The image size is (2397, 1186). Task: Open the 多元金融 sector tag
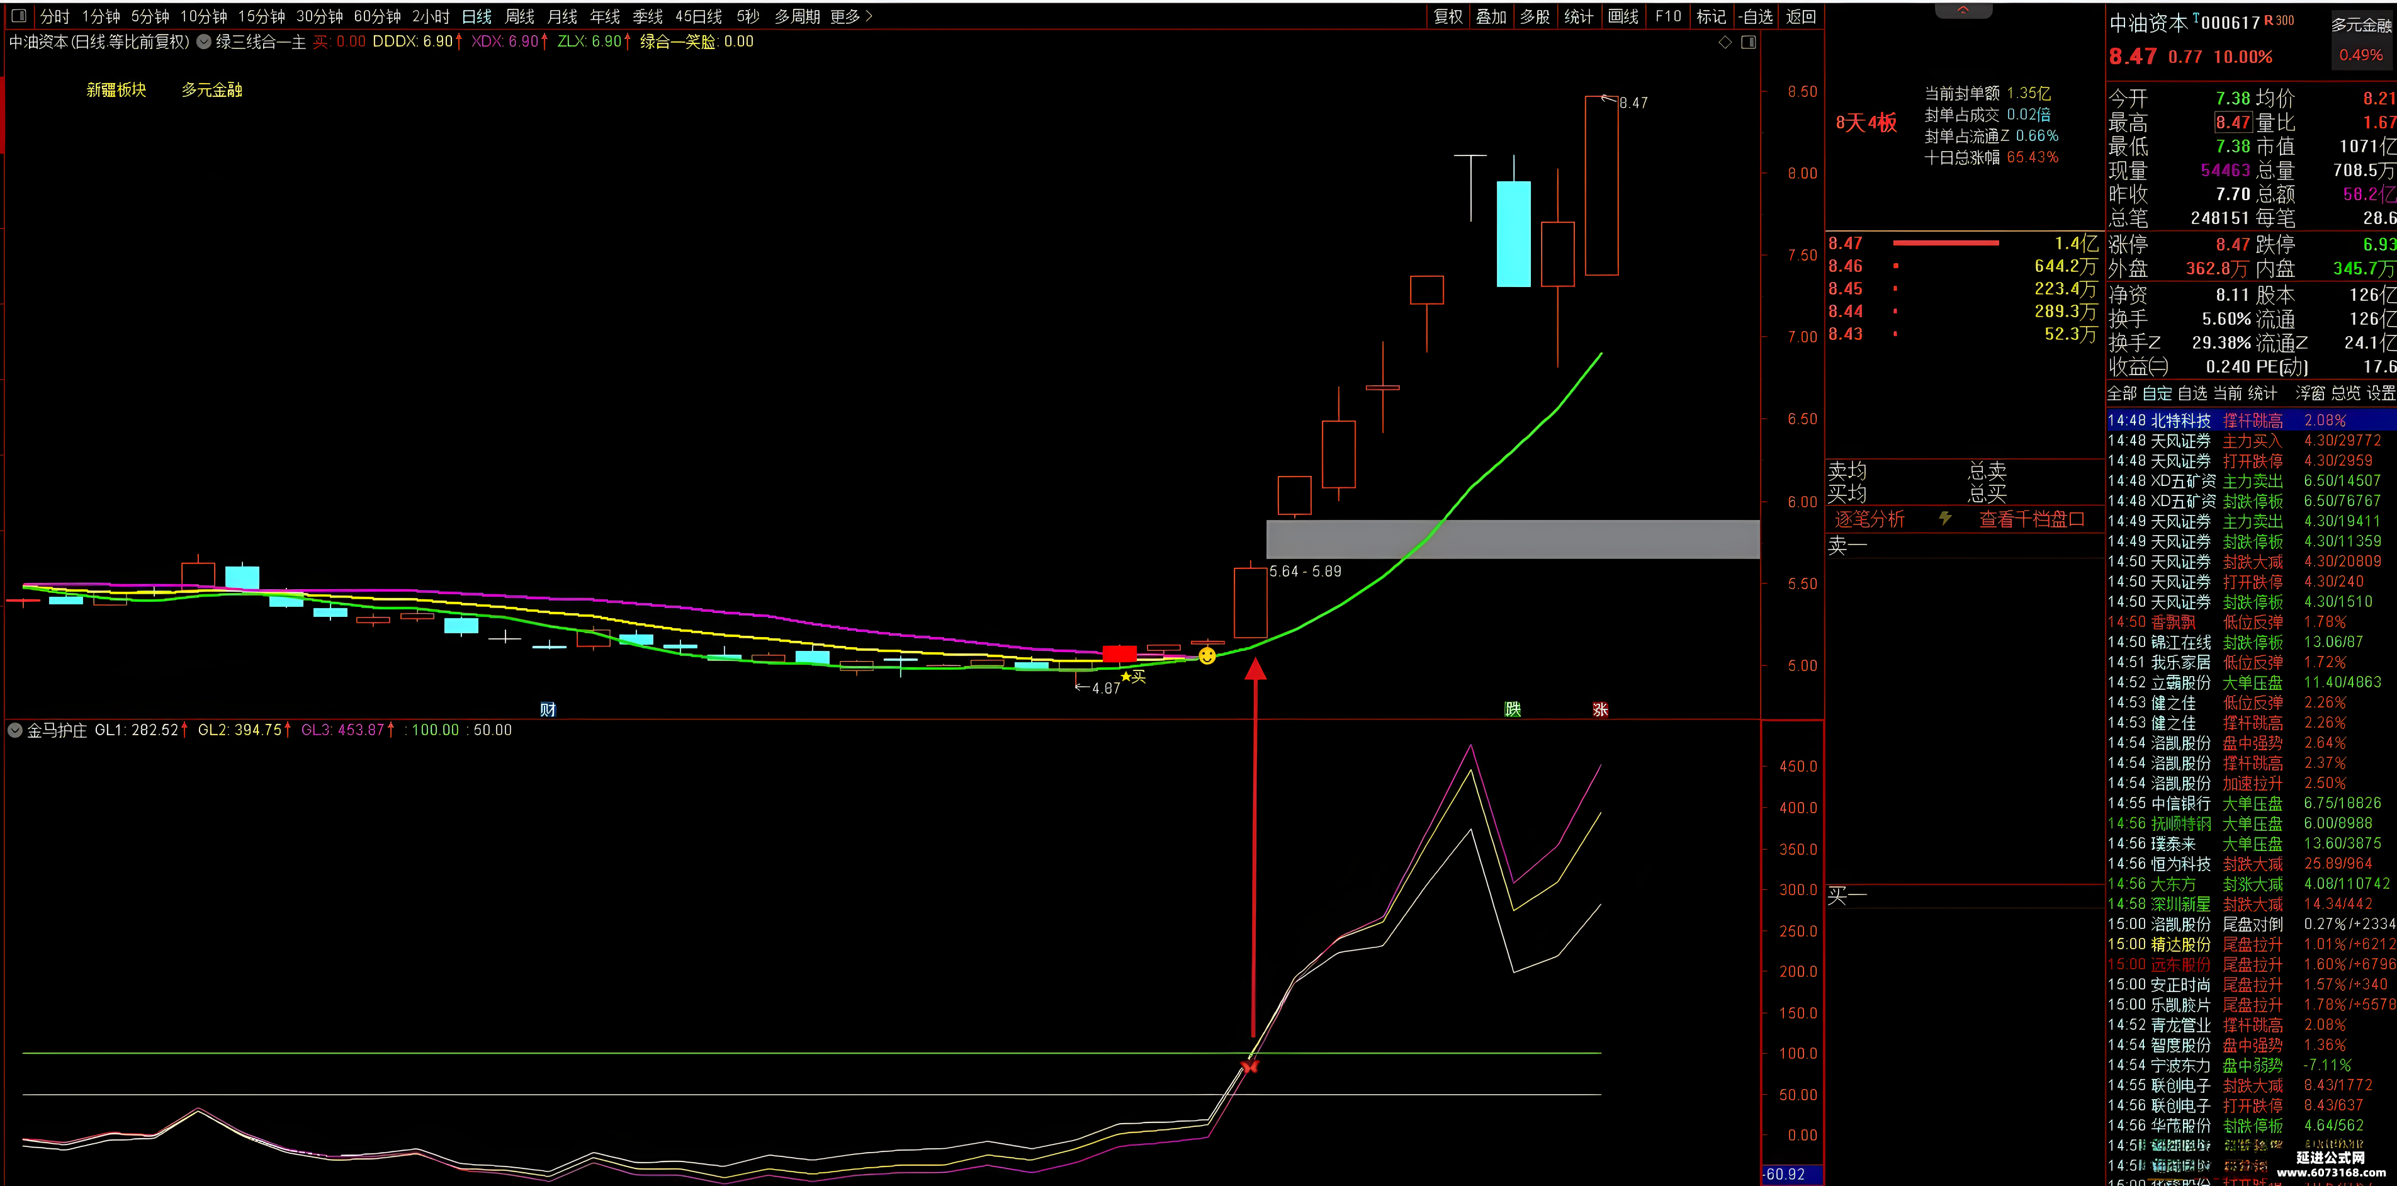(x=211, y=89)
